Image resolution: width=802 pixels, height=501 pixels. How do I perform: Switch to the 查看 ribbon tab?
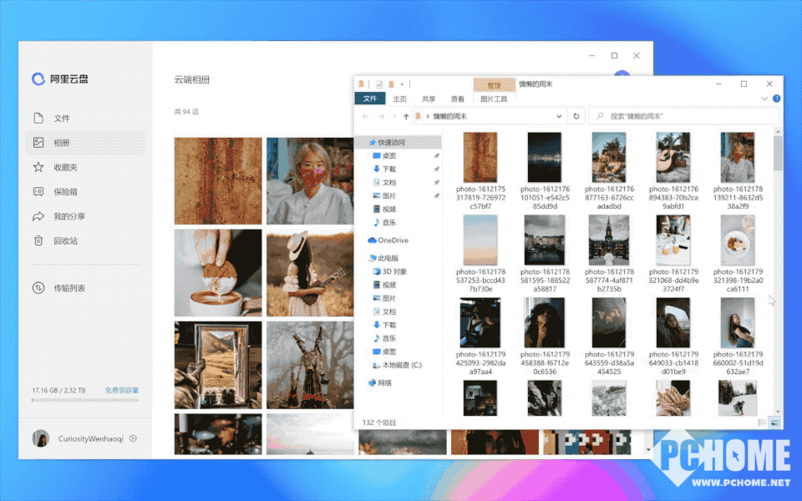coord(458,99)
